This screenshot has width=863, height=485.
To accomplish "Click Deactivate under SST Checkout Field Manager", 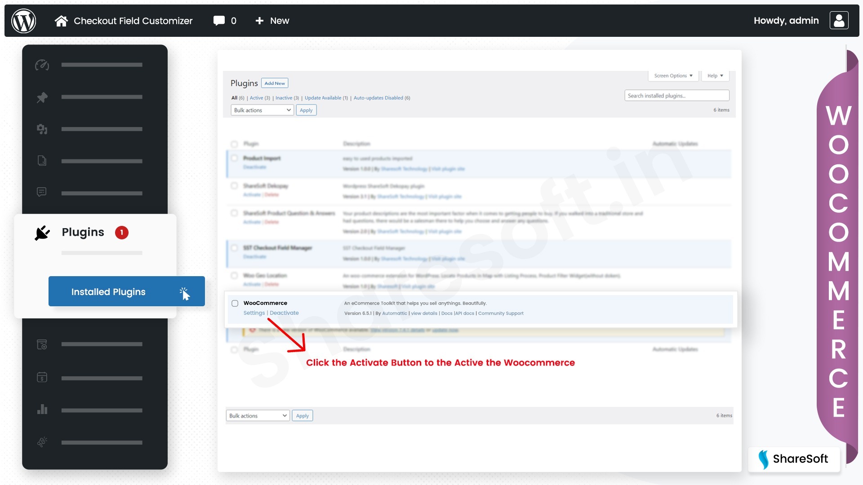I will pos(254,257).
